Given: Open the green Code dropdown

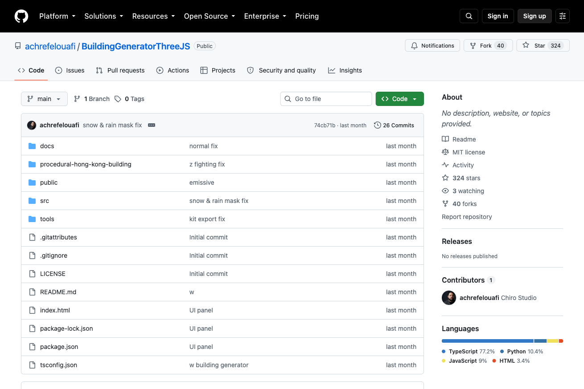Looking at the screenshot, I should (x=399, y=99).
